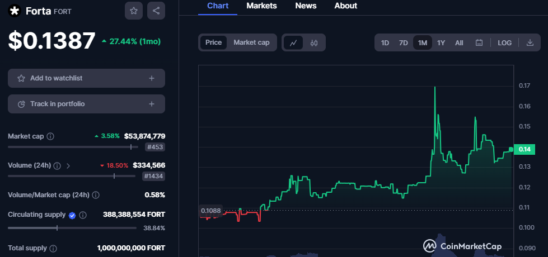This screenshot has height=257, width=548.
Task: Click the #1434 volume rank badge
Action: [153, 177]
